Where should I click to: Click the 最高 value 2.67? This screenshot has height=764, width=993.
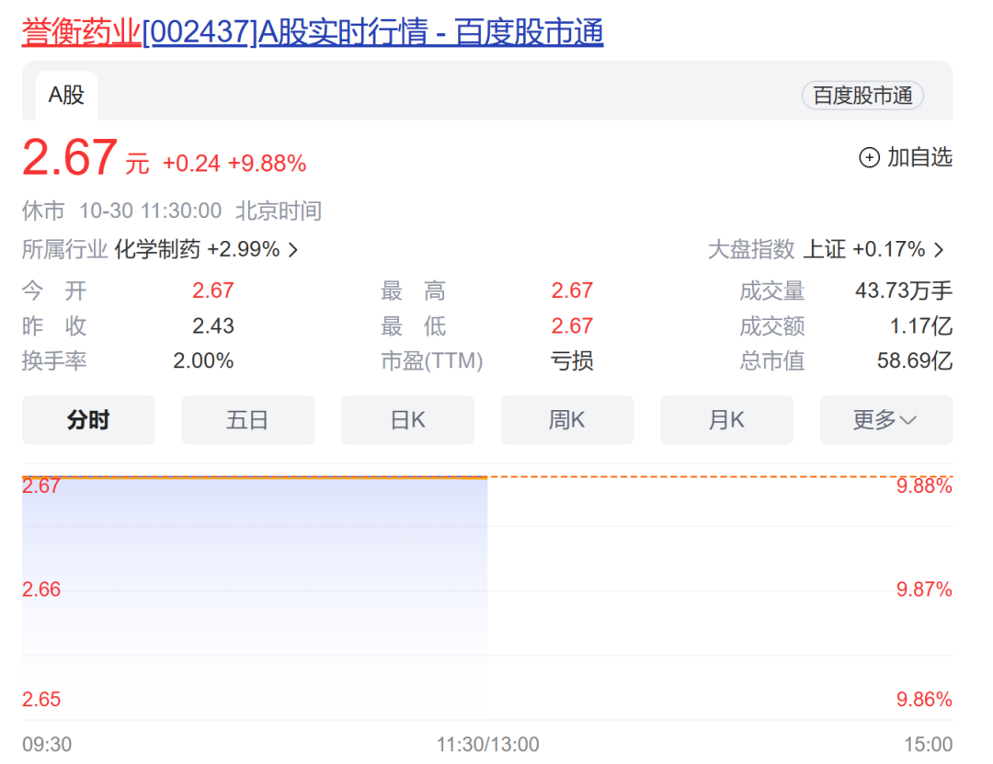tap(572, 291)
